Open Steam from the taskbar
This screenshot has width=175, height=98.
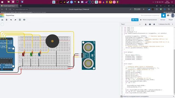click(68, 2)
